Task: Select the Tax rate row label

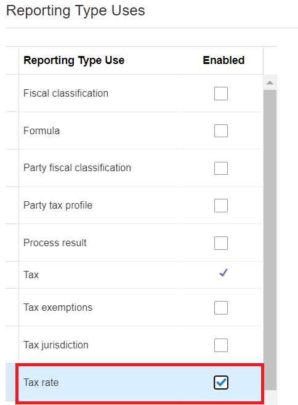Action: 41,382
